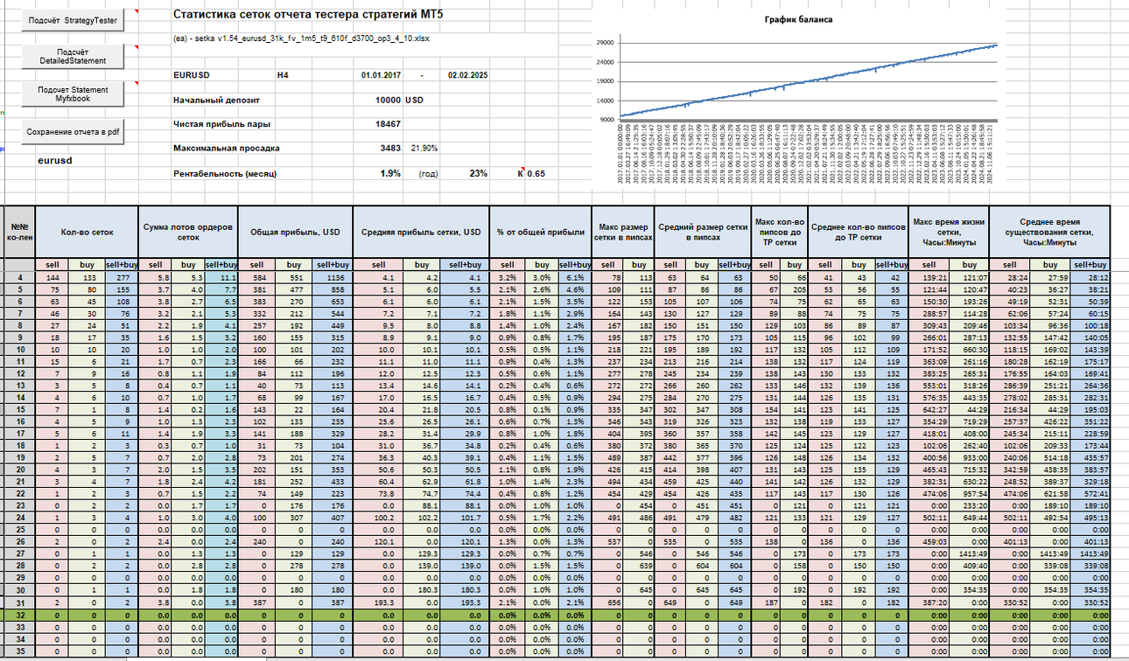Viewport: 1129px width, 661px height.
Task: Select the Среднее кол-во пипсов до TP сетки header
Action: [x=857, y=233]
